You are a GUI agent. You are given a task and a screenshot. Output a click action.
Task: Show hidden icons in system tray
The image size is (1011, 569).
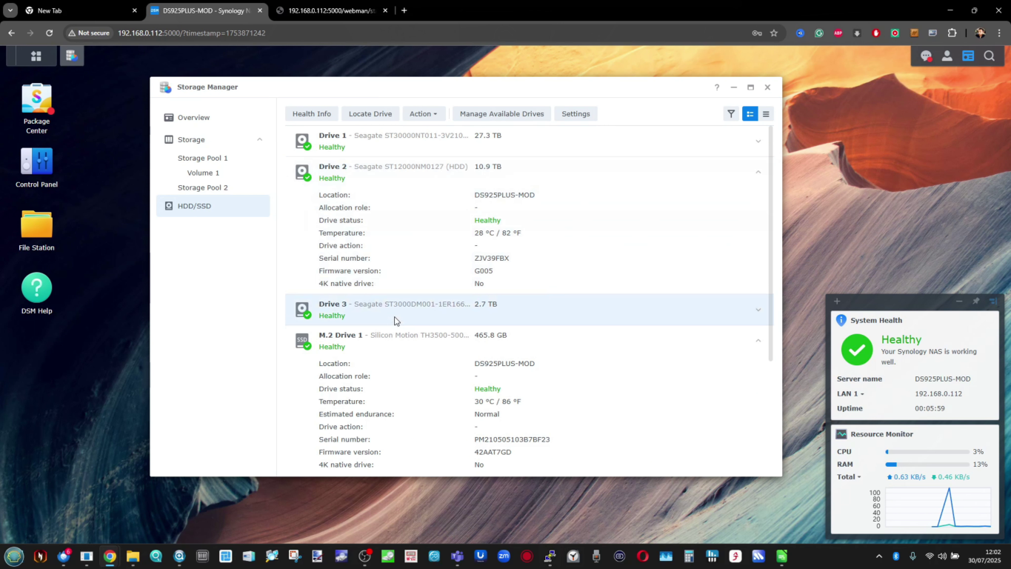[x=879, y=556]
